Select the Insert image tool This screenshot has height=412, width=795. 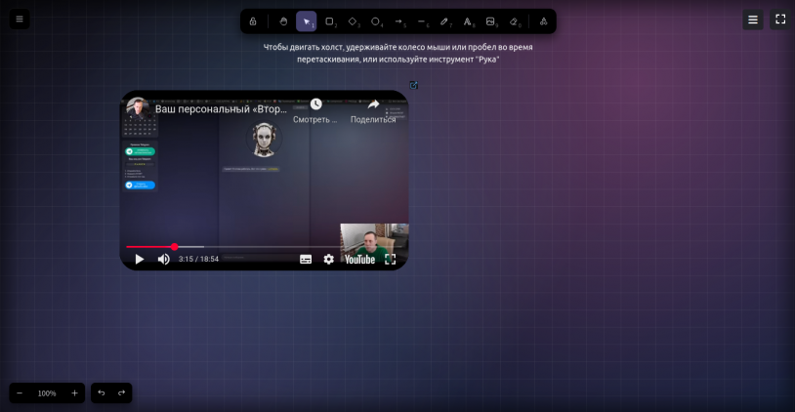pos(490,21)
